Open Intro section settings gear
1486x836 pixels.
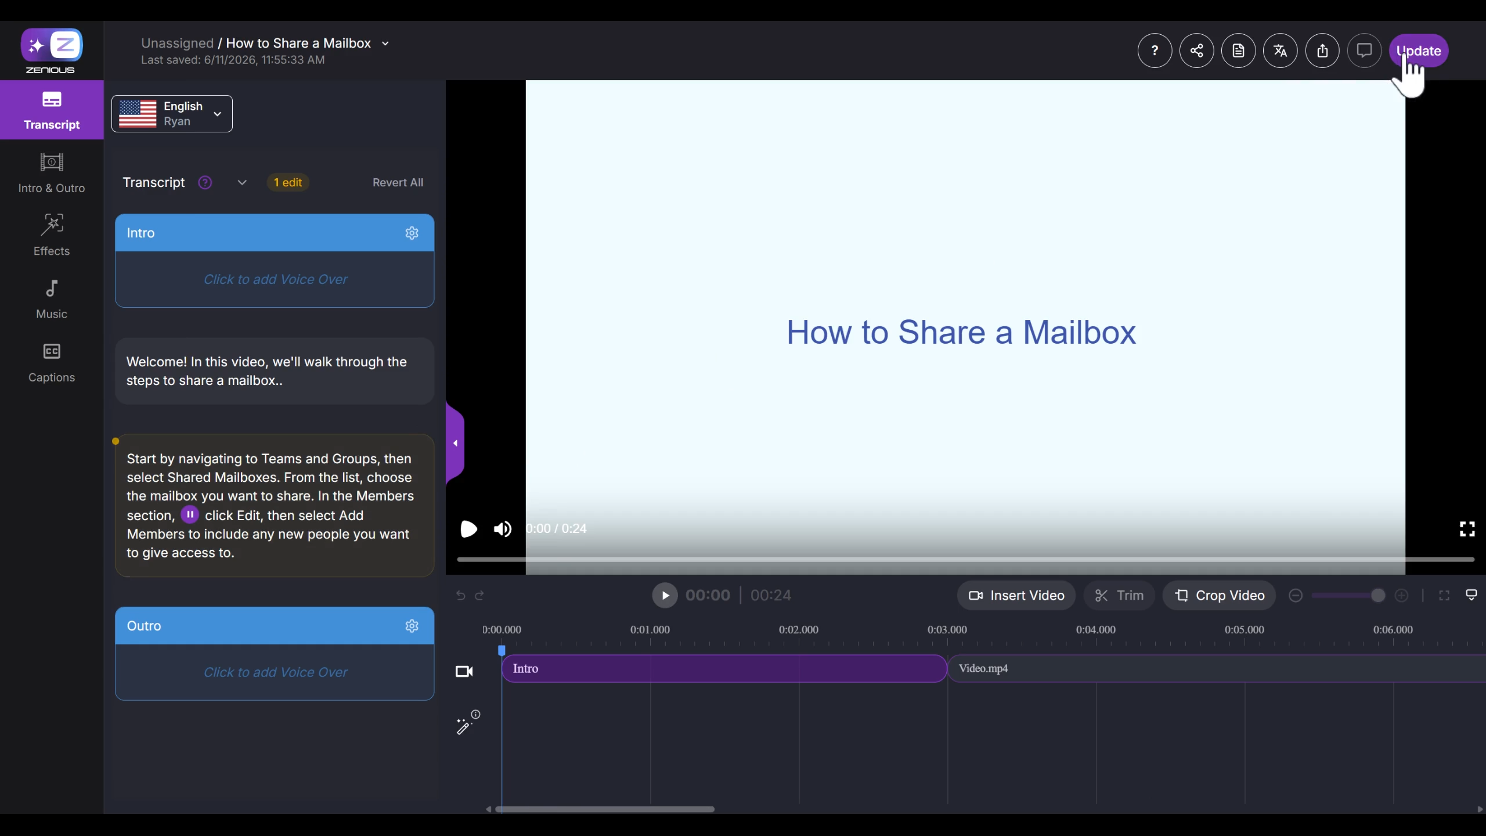(412, 233)
